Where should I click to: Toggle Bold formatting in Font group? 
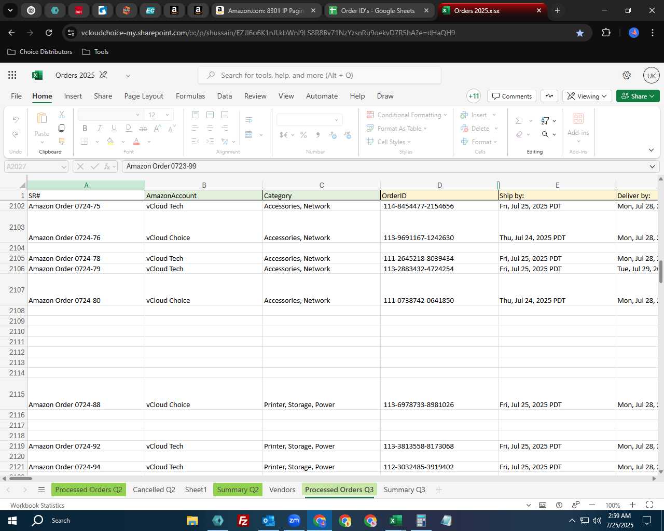coord(85,128)
